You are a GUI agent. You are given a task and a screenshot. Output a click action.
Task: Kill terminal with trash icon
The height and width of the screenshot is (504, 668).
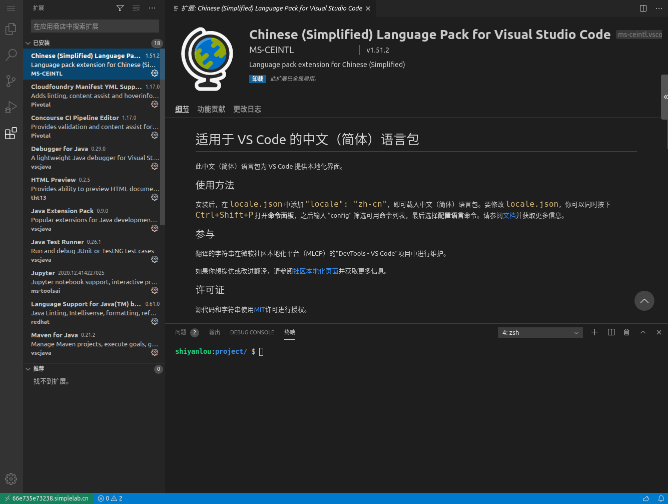[626, 332]
